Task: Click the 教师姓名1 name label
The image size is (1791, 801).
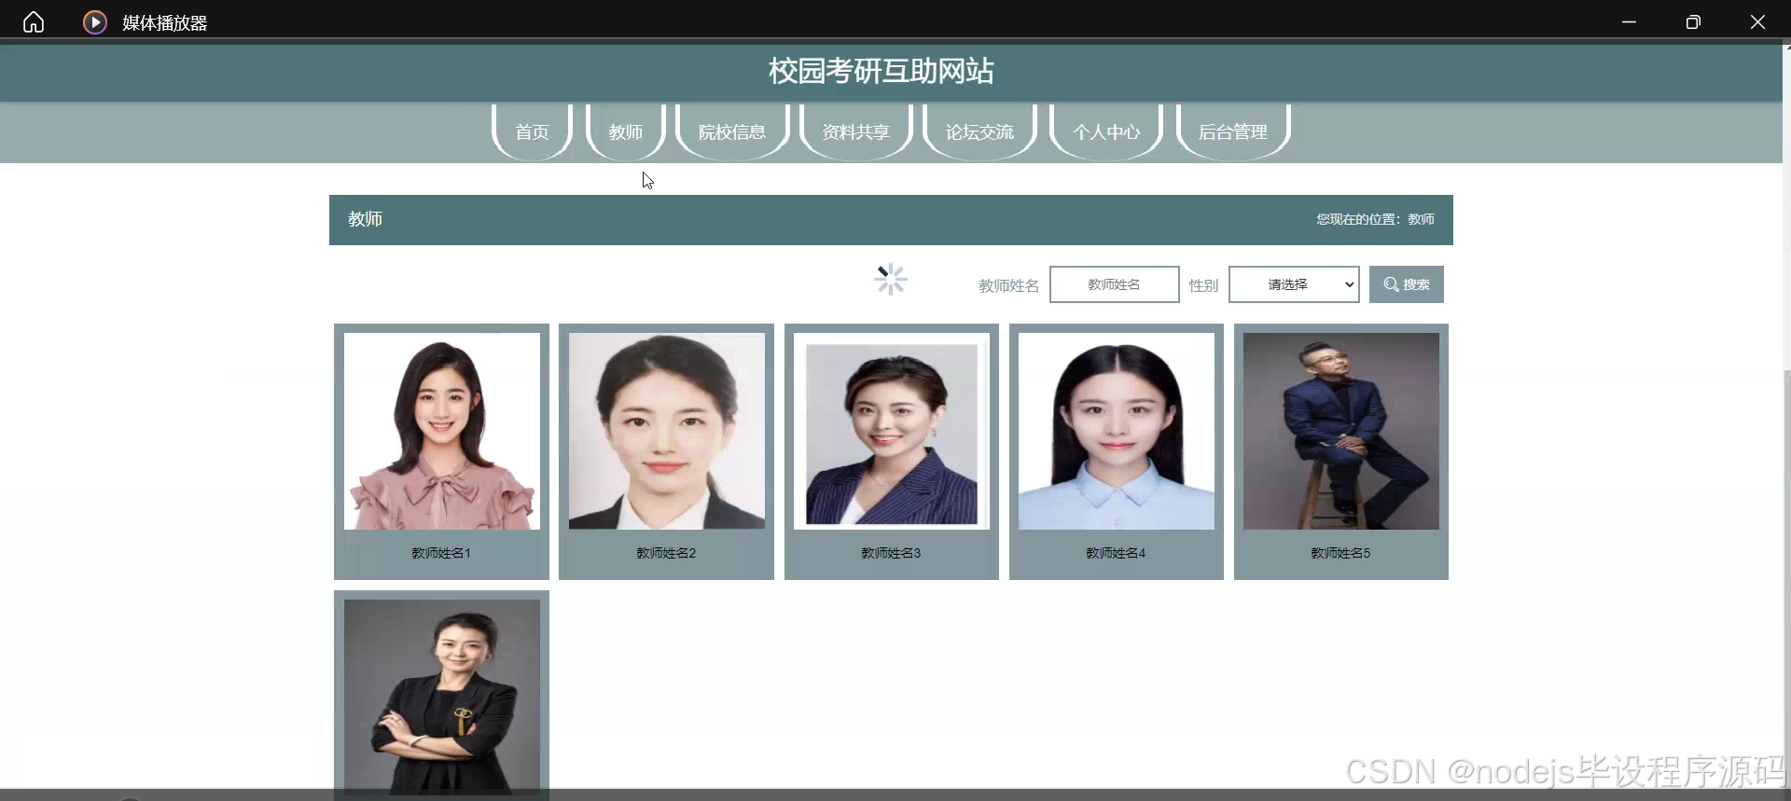Action: point(441,553)
